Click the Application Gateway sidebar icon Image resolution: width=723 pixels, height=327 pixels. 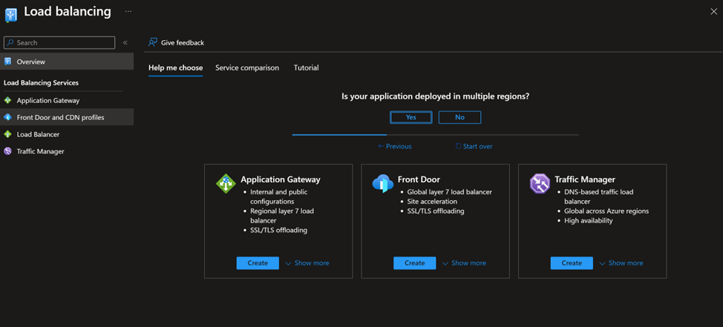point(7,100)
